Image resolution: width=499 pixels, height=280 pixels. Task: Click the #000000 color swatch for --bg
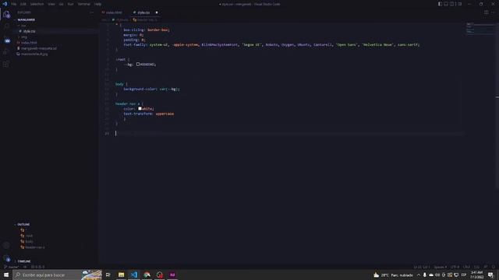coord(138,64)
